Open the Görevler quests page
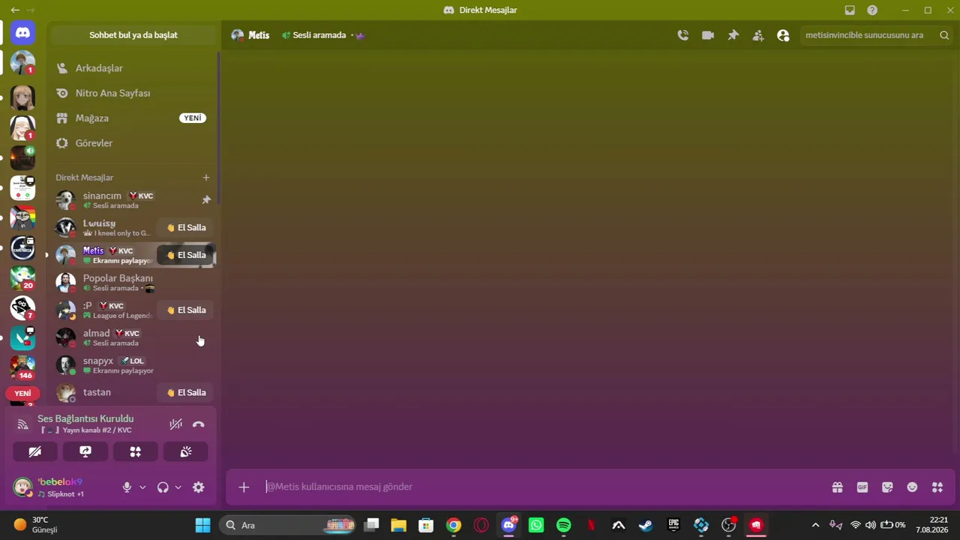The width and height of the screenshot is (960, 540). pos(133,143)
